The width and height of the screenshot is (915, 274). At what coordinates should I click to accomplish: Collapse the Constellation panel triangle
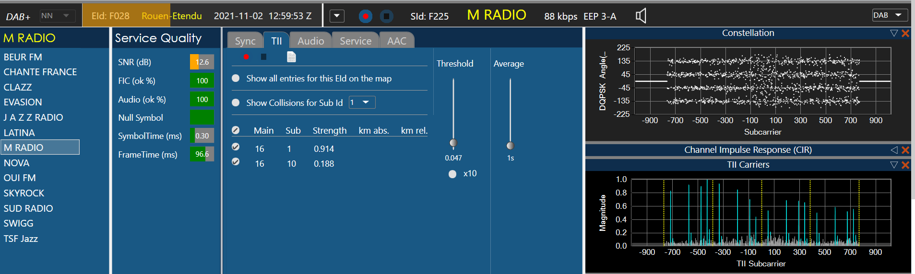pos(894,33)
